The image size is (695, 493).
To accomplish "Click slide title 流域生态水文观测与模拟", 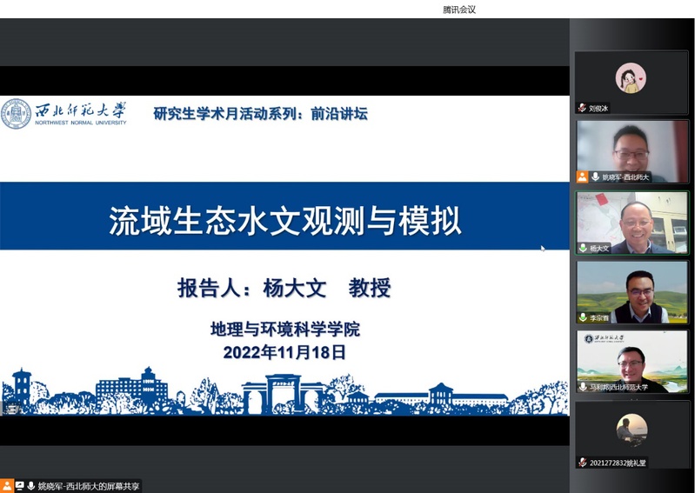I will (x=284, y=221).
